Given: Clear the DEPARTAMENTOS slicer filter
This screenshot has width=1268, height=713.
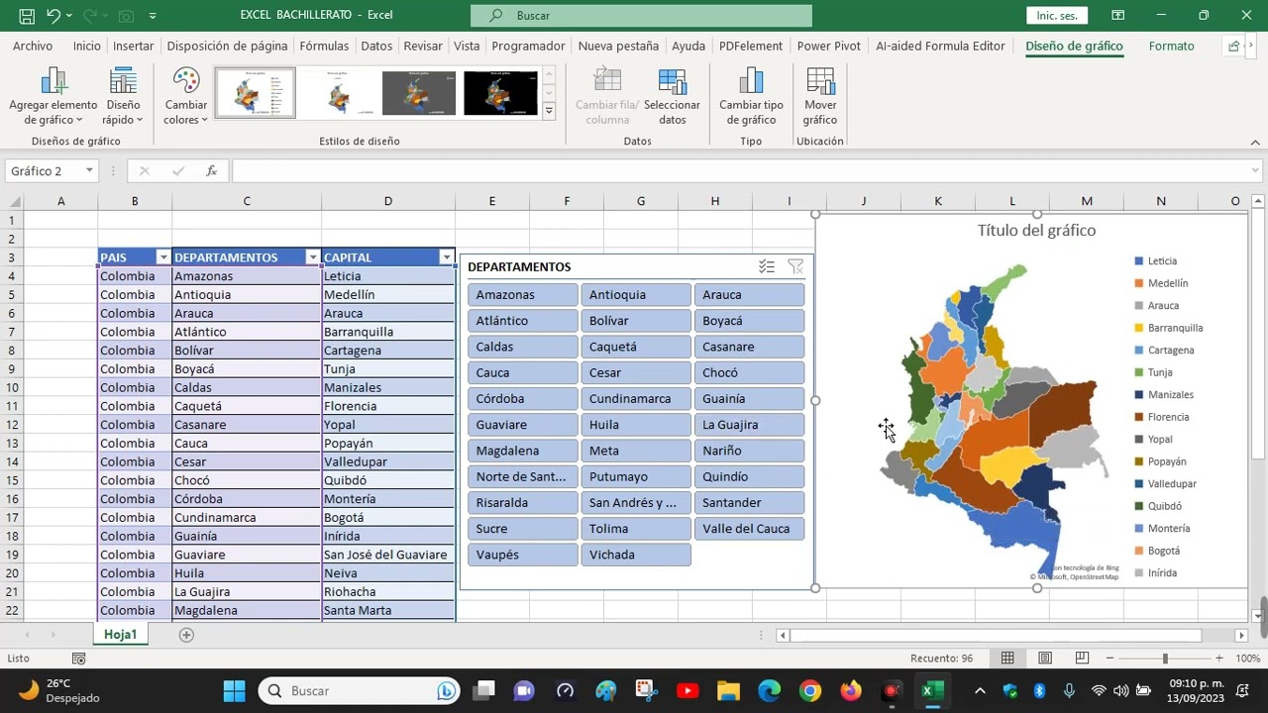Looking at the screenshot, I should (x=794, y=266).
